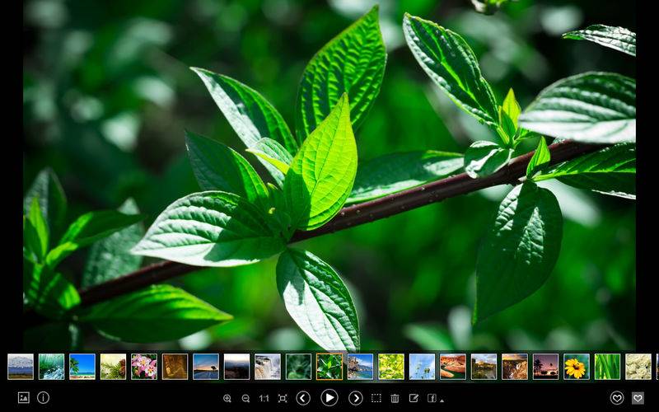Select the brown cave thumbnail
This screenshot has height=412, width=659.
(x=175, y=367)
